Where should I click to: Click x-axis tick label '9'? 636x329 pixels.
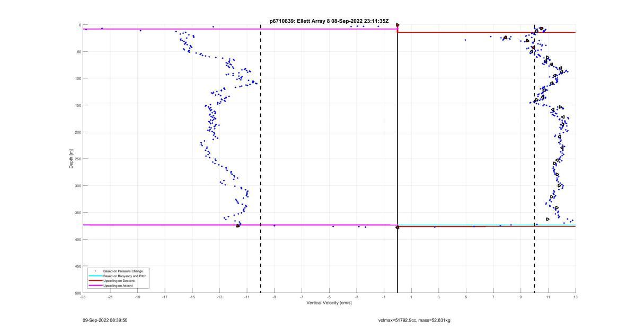tap(521, 297)
